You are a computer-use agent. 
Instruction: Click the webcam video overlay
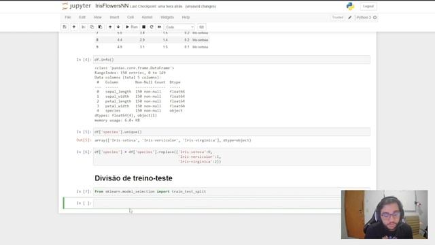coord(384,214)
